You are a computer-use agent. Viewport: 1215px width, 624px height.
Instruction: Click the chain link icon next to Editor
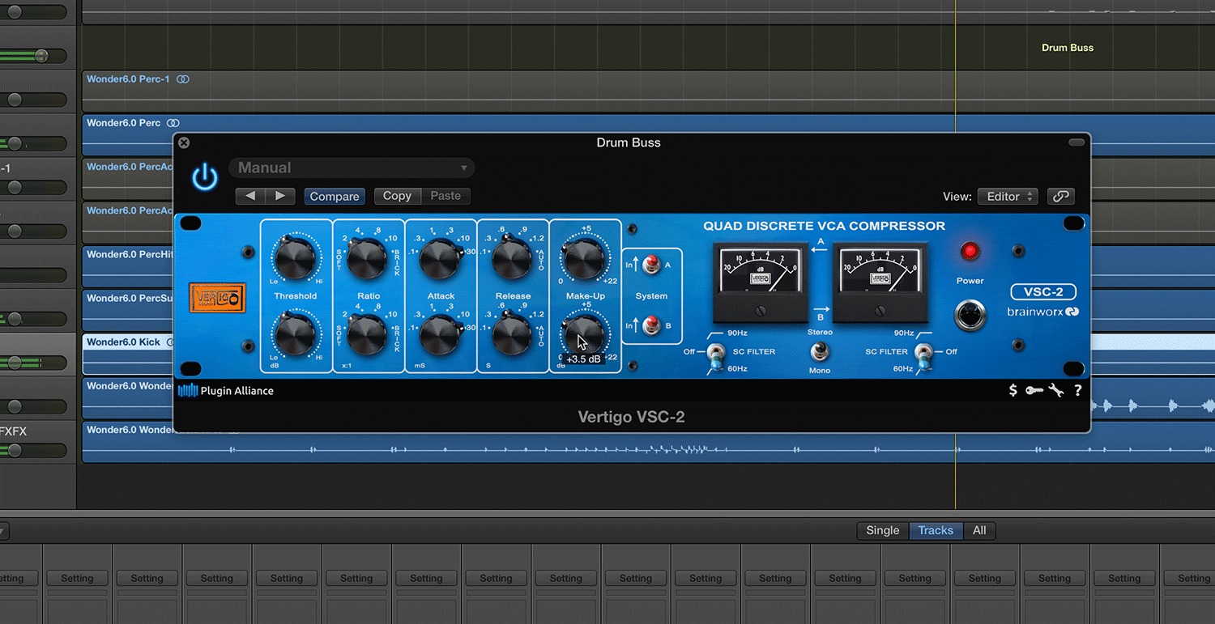(1061, 196)
